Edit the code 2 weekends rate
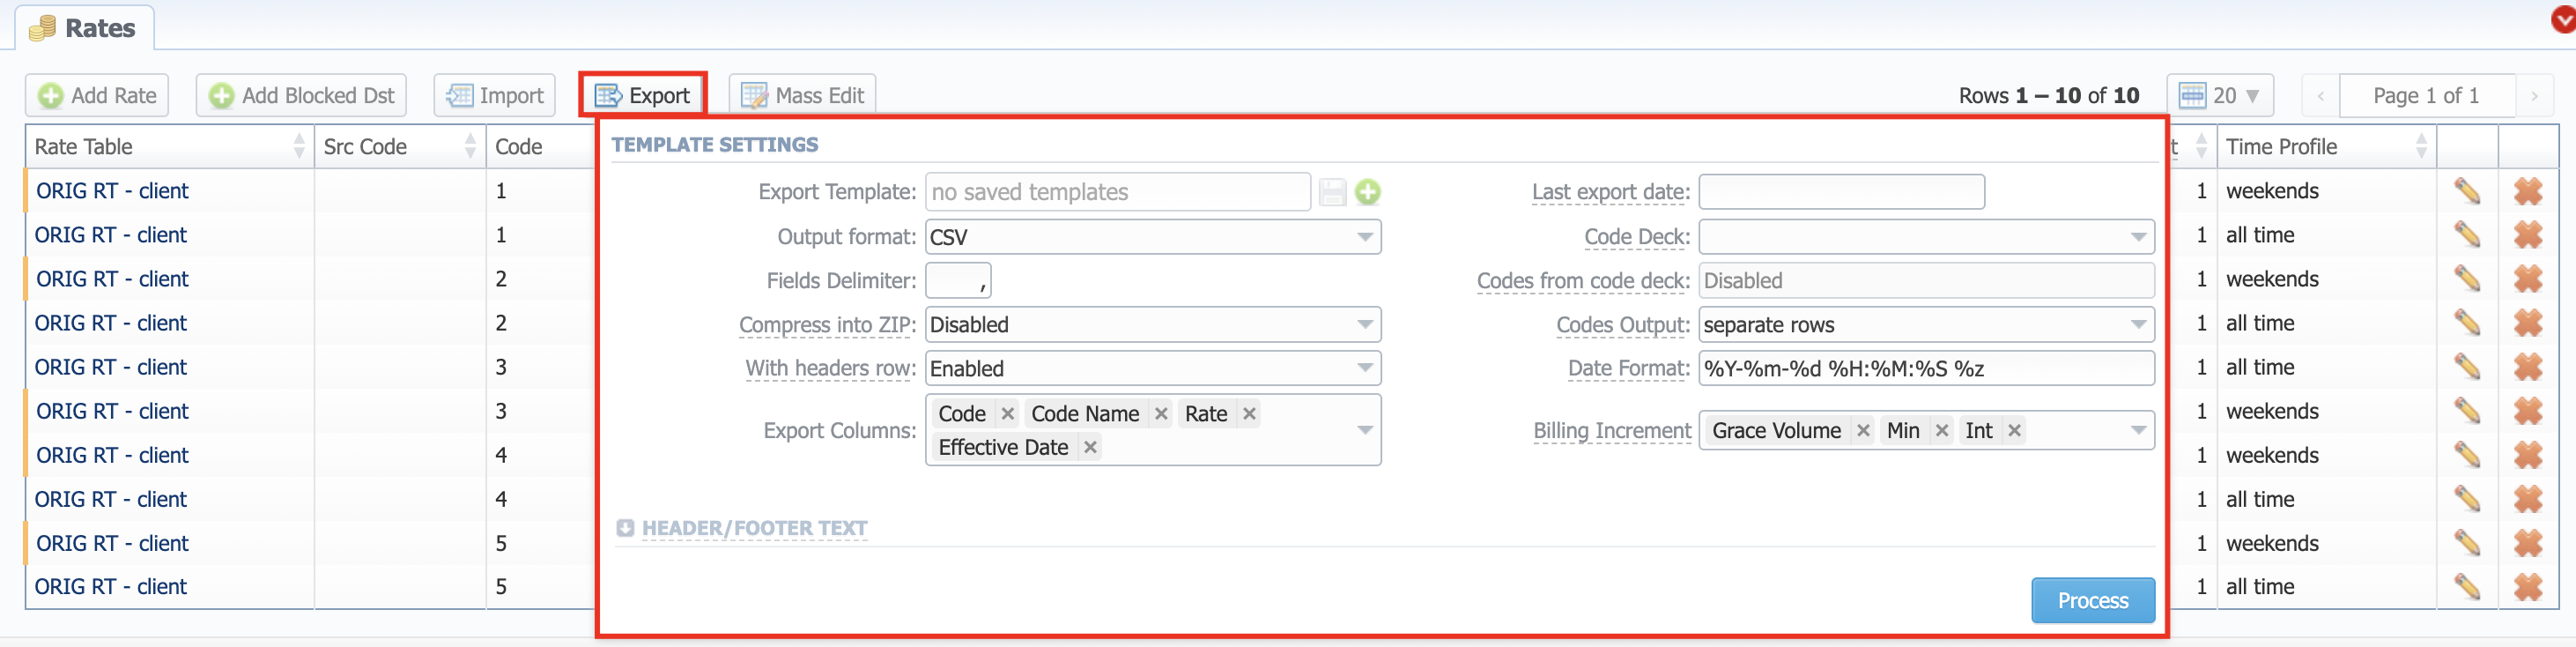The image size is (2576, 647). click(2466, 279)
